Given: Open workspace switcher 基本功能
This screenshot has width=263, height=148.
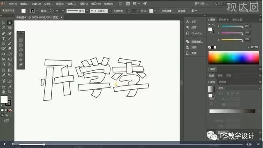Looking at the screenshot, I should point(201,4).
